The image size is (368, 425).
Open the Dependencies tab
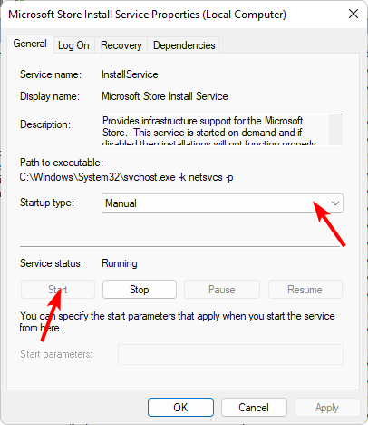[x=184, y=45]
